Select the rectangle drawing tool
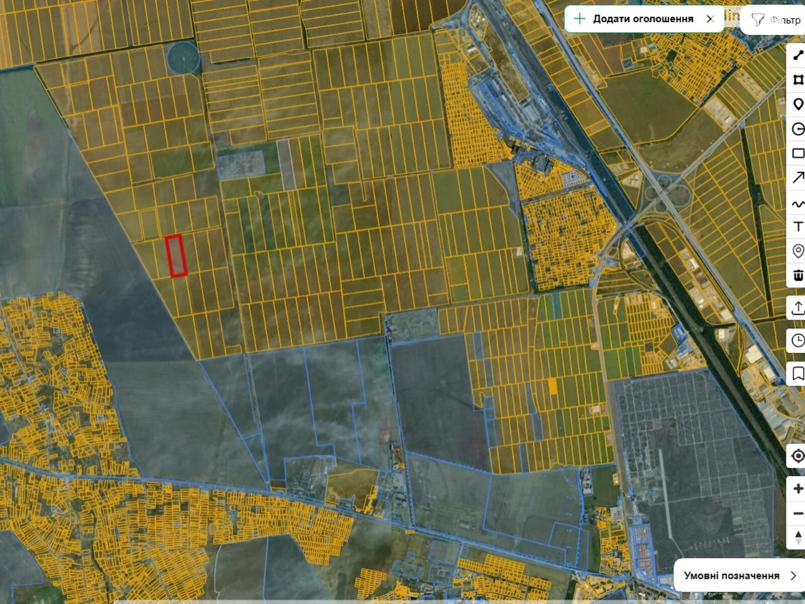Screen dimensions: 805x604 [797, 154]
